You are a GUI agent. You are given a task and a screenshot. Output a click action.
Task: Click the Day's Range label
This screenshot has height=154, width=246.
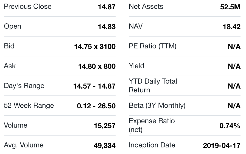click(x=24, y=86)
